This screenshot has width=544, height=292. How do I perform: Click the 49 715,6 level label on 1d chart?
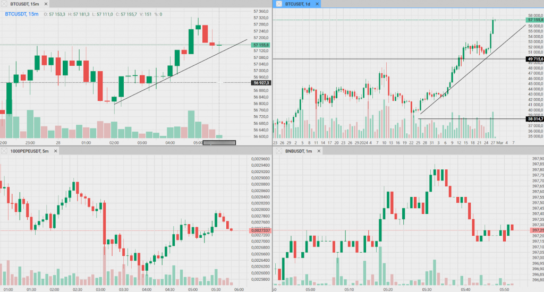pos(535,59)
